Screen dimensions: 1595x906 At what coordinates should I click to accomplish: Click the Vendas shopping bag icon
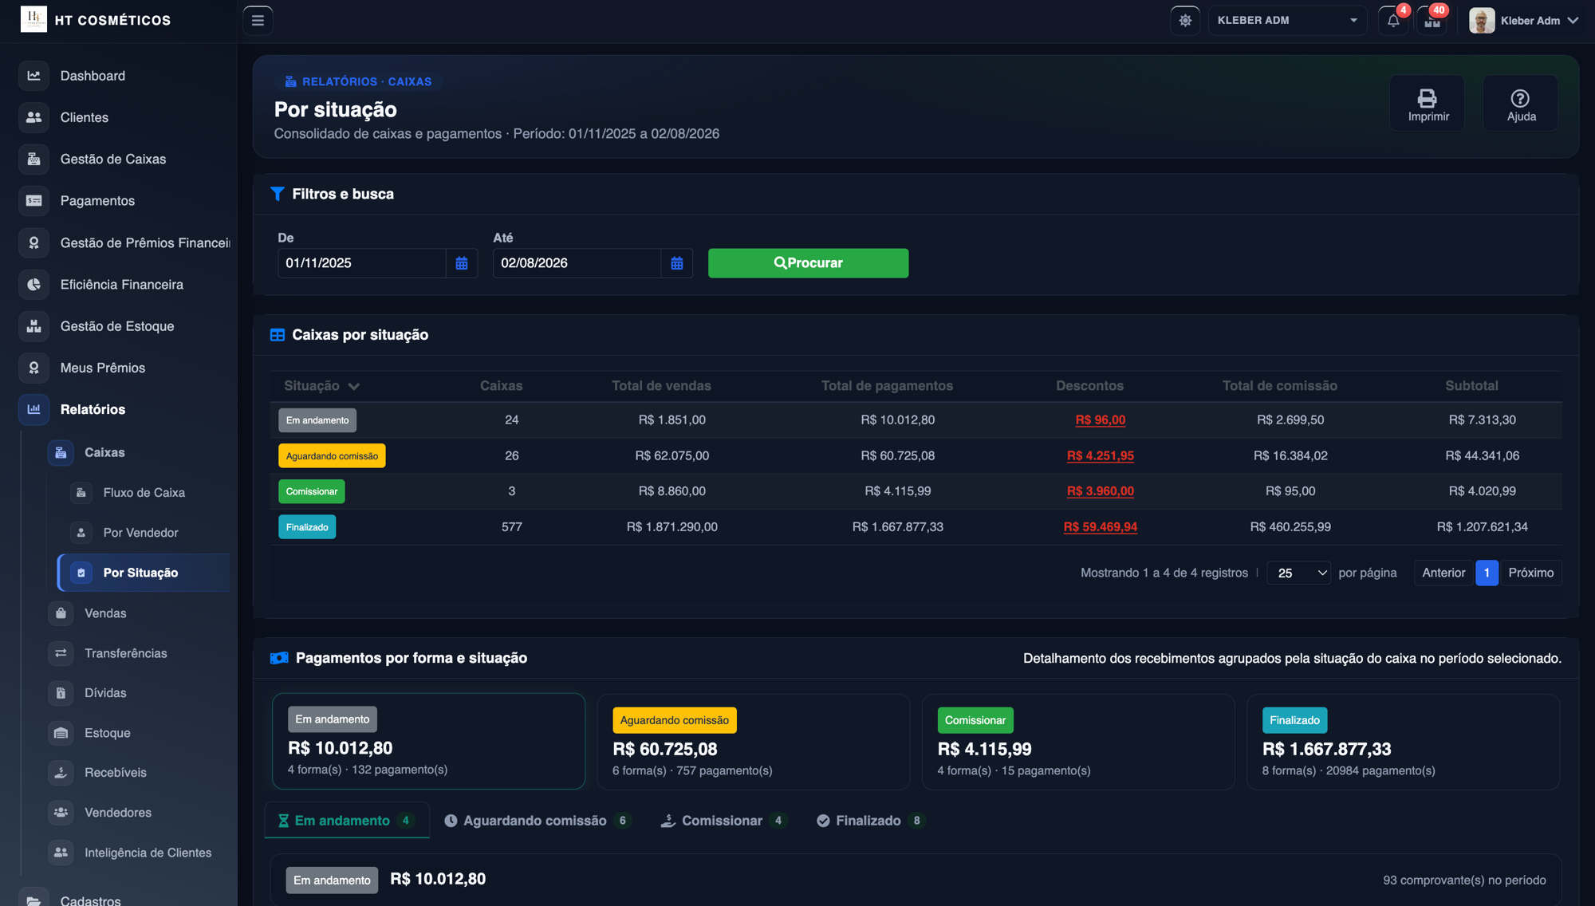tap(61, 613)
